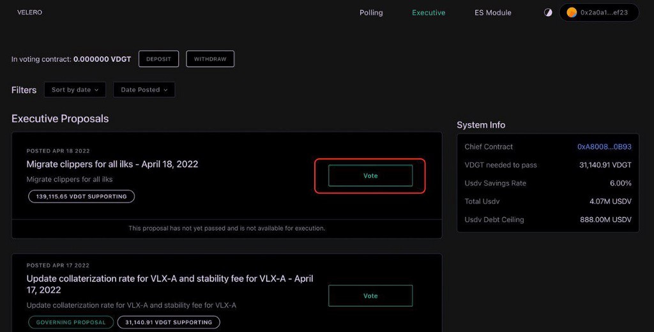654x332 pixels.
Task: Vote on the VLX-A collateralization proposal
Action: [x=370, y=296]
